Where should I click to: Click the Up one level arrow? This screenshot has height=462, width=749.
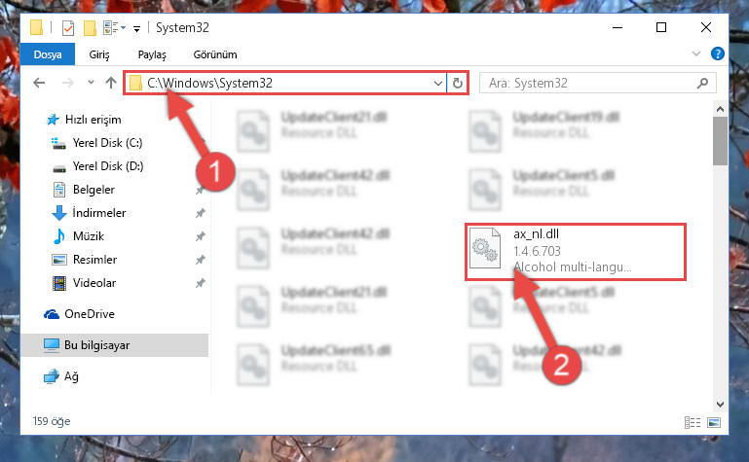[x=111, y=83]
